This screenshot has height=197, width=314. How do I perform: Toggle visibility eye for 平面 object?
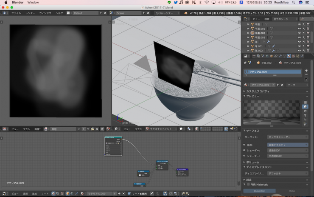point(300,24)
